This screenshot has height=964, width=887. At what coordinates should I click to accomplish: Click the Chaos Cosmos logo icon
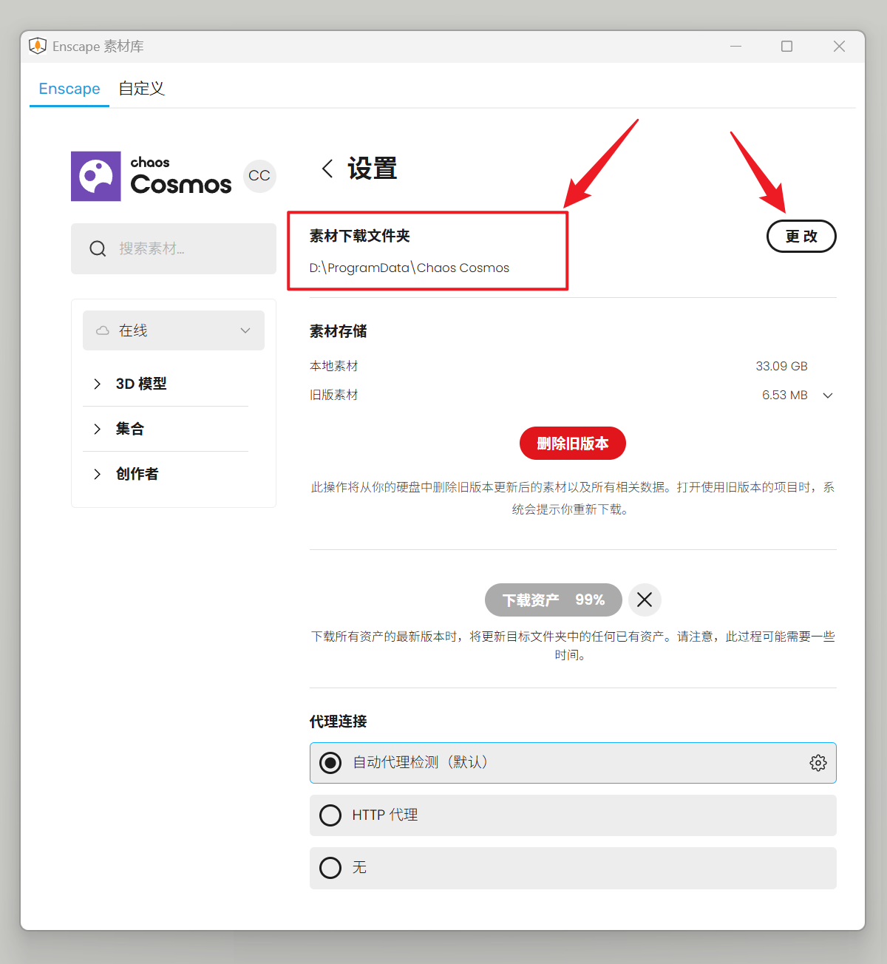96,176
